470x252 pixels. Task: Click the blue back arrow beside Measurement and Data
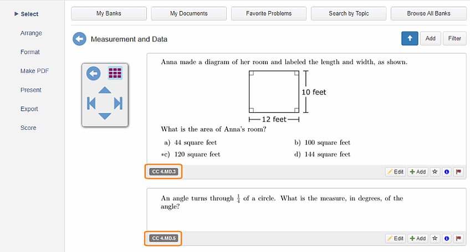pyautogui.click(x=79, y=39)
